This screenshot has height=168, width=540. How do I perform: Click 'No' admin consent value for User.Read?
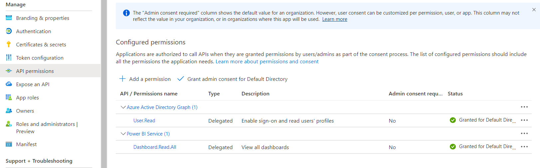(x=392, y=121)
